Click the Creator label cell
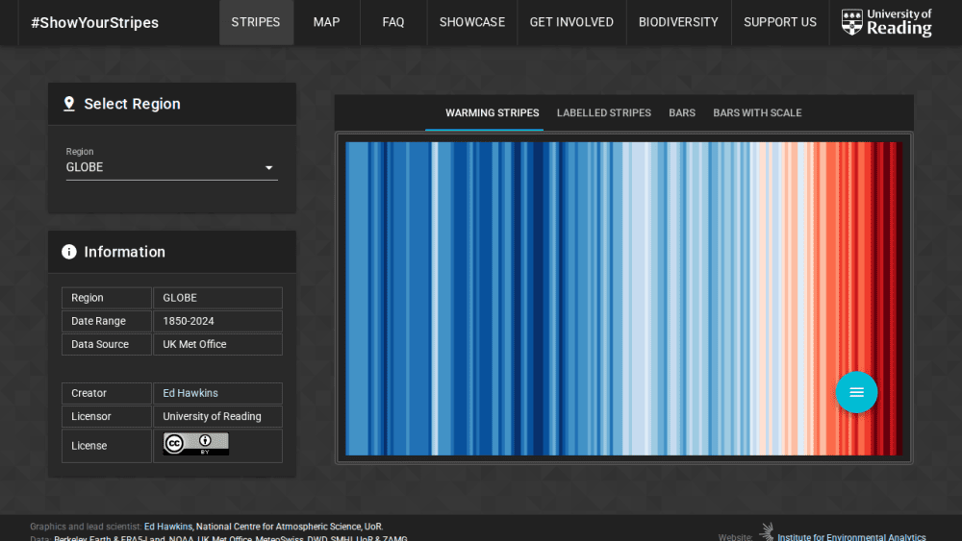962x541 pixels. pyautogui.click(x=107, y=393)
